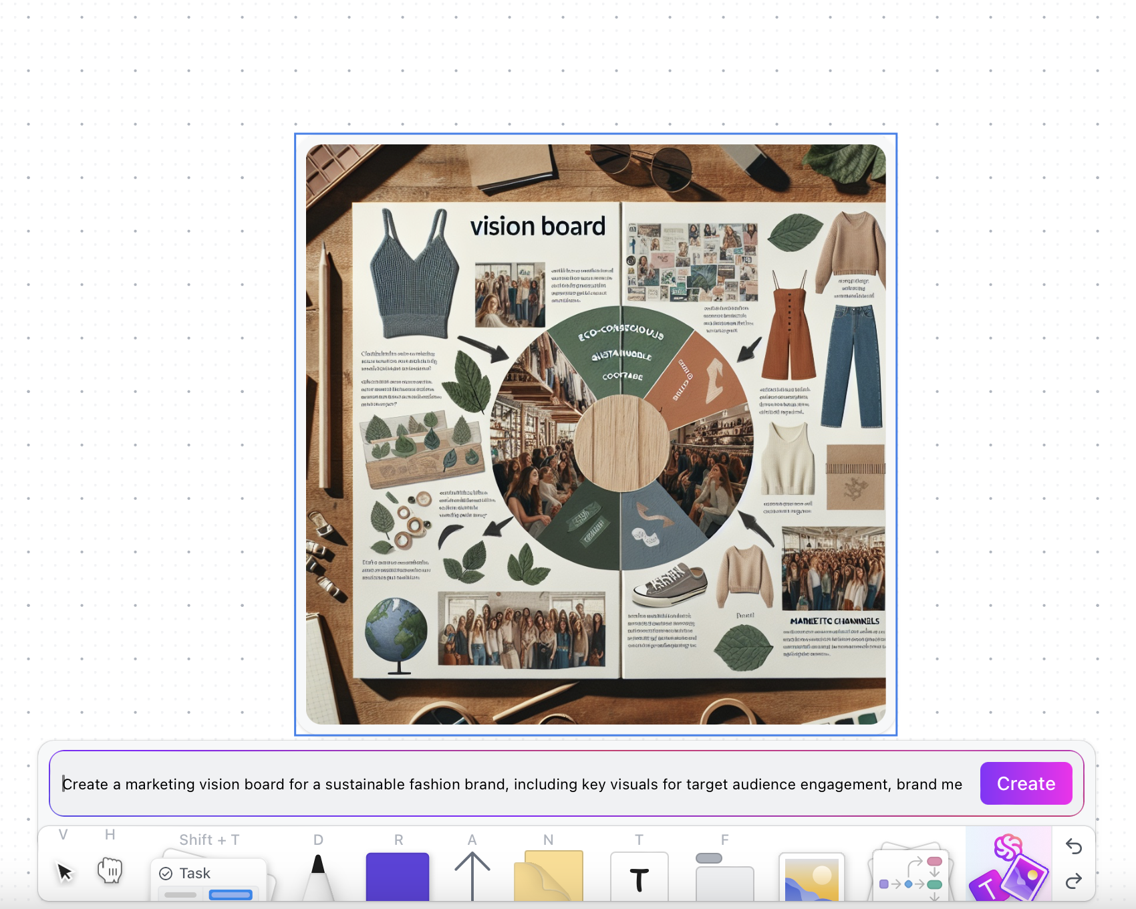Click the blue progress pill in Task preview
Viewport: 1136px width, 909px height.
pos(231,894)
